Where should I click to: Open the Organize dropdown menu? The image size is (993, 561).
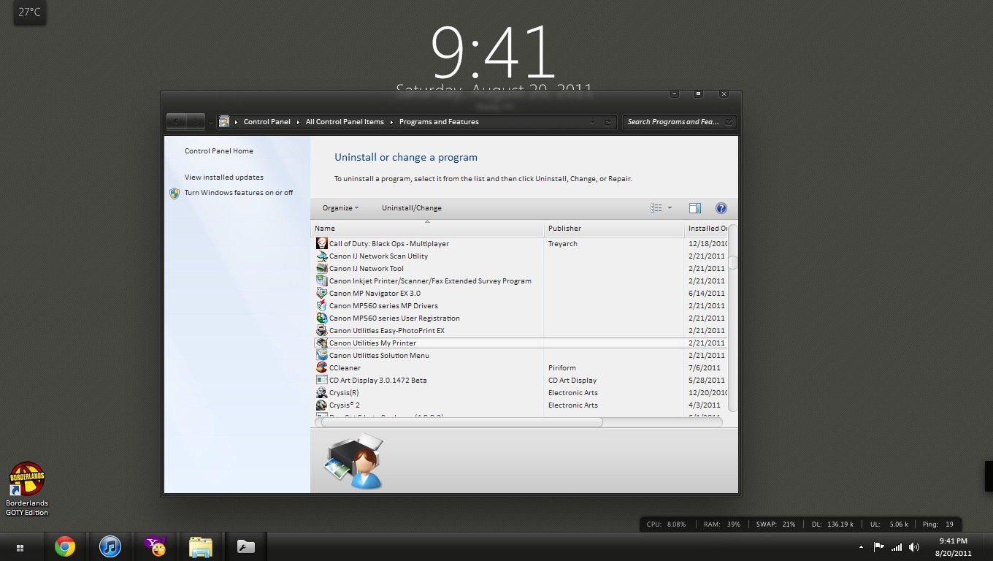click(340, 208)
